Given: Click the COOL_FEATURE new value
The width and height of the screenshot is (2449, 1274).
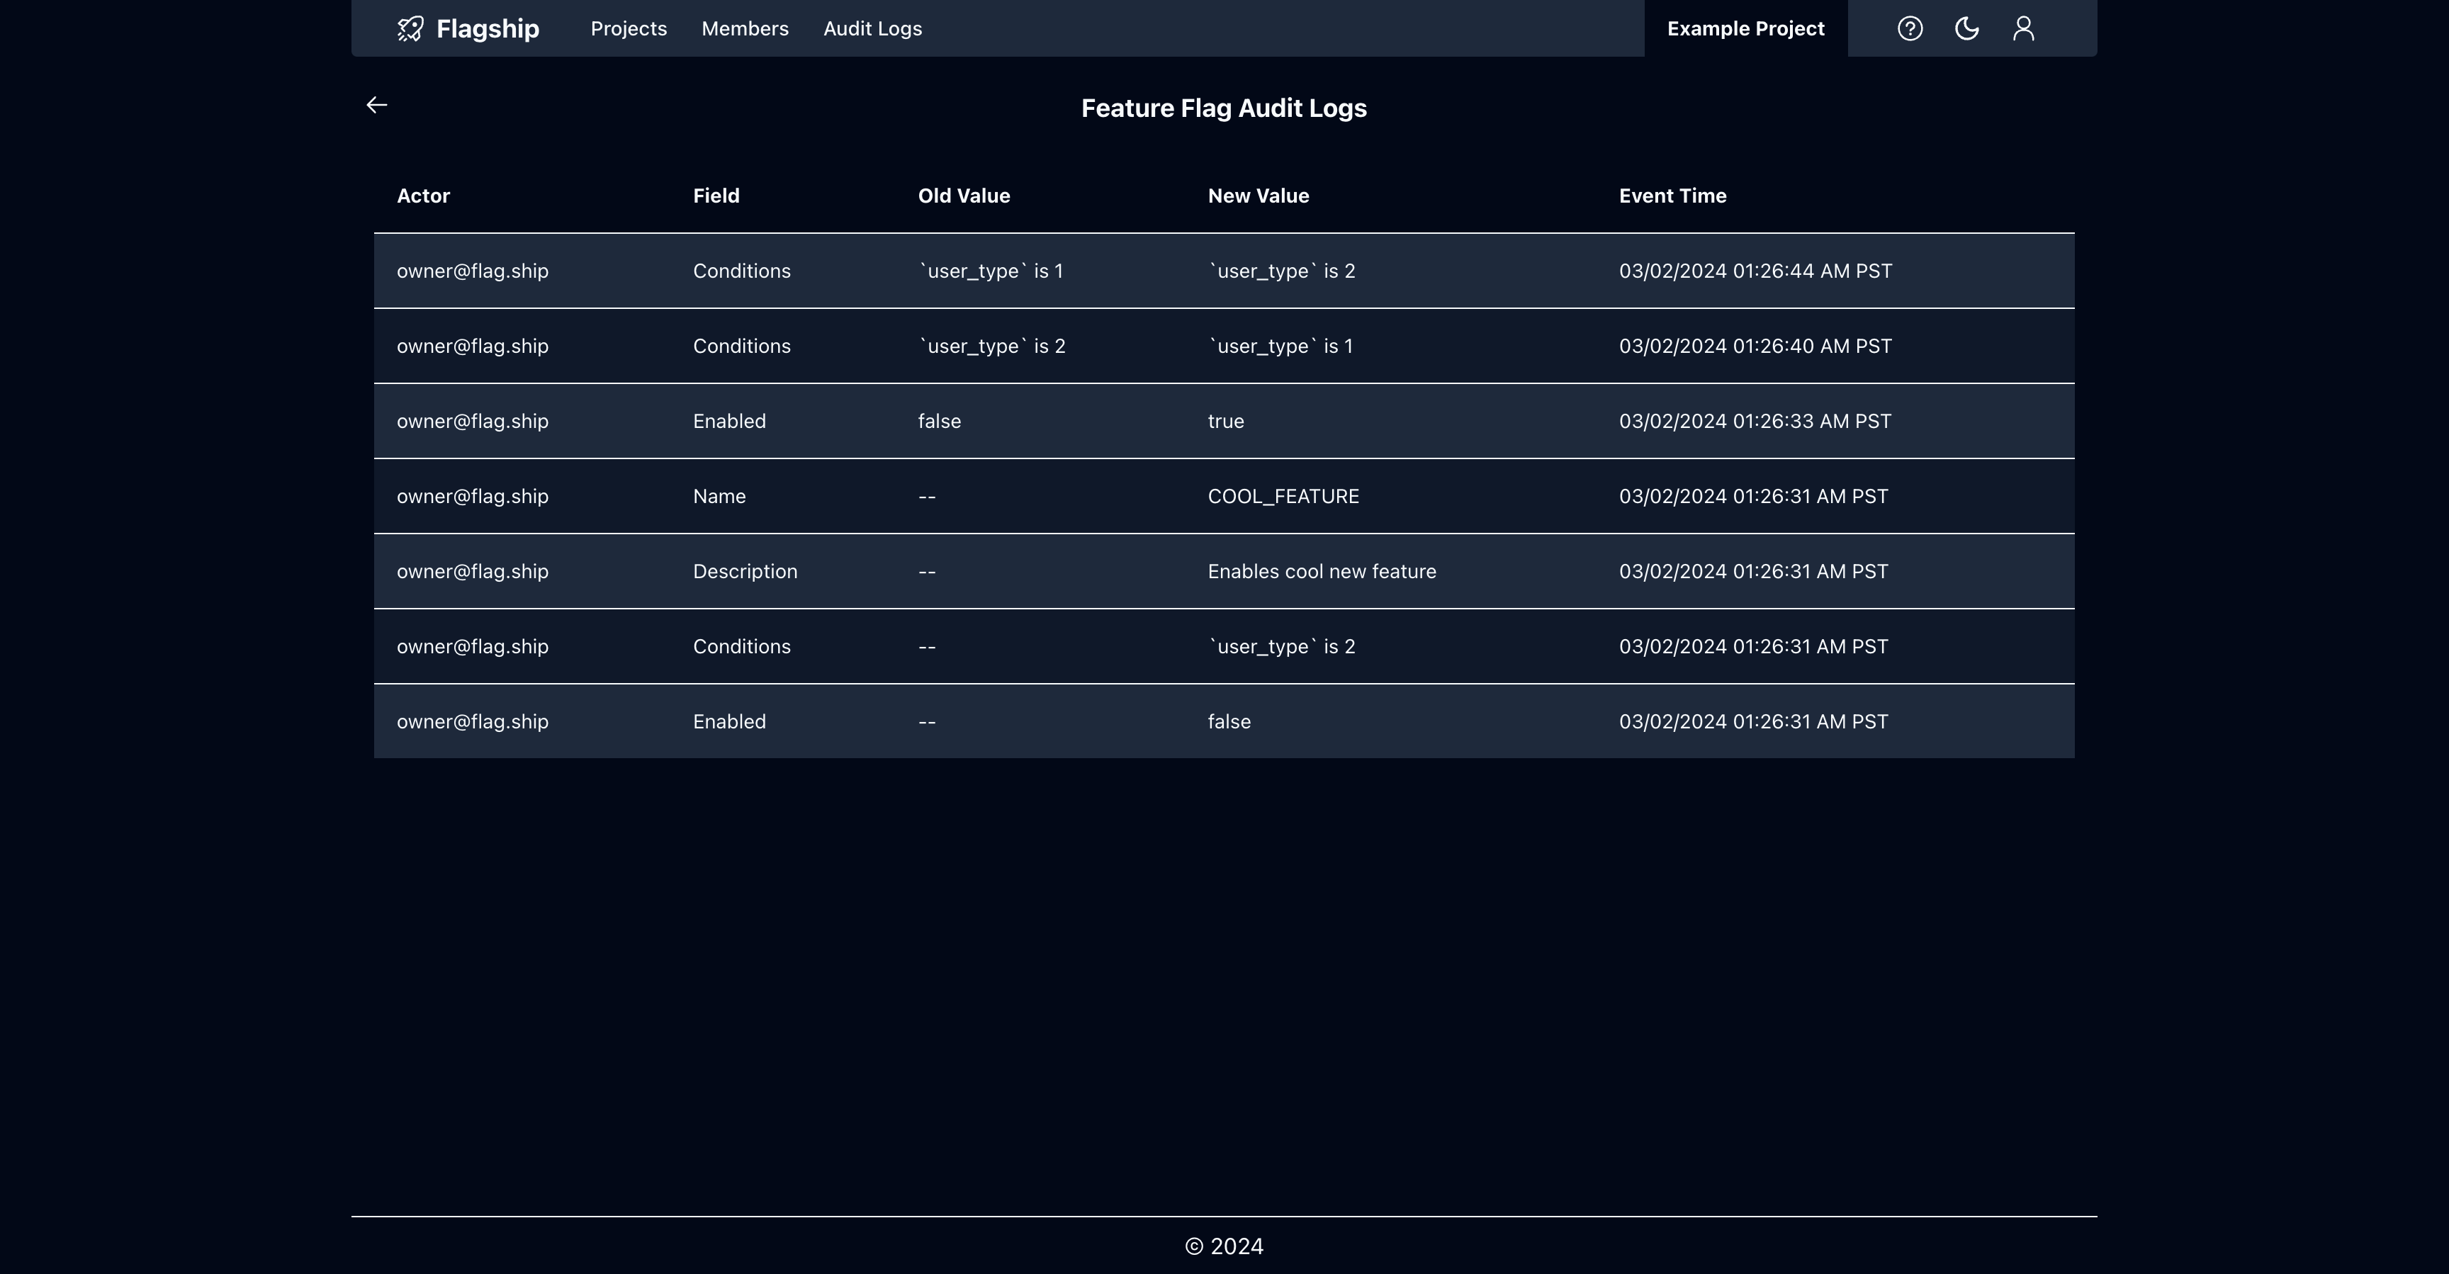Looking at the screenshot, I should click(x=1283, y=496).
